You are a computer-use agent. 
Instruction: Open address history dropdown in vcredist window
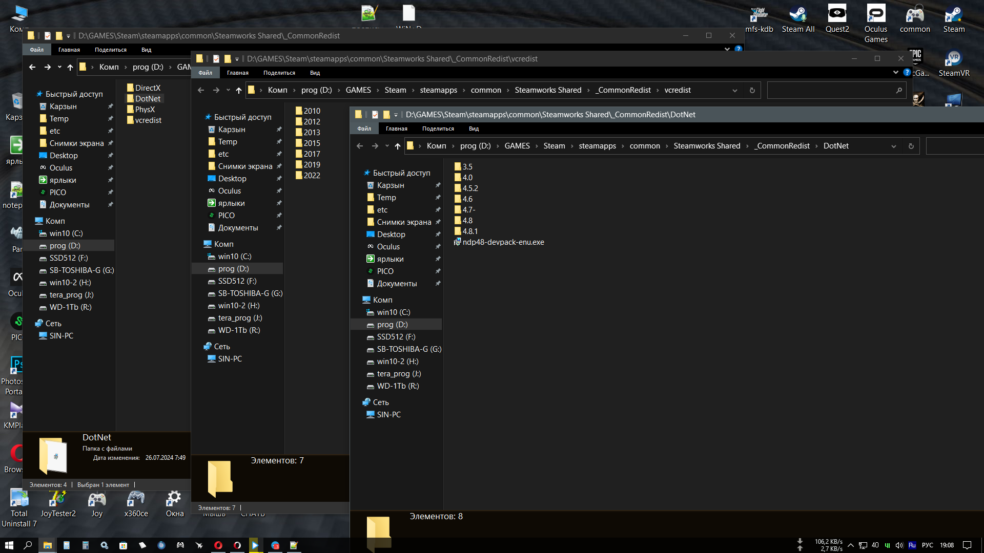click(x=734, y=90)
